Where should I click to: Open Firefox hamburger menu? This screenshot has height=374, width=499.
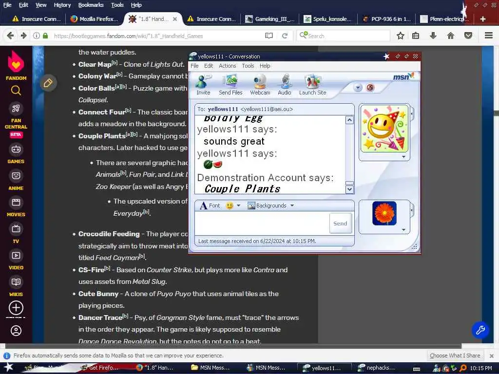[x=489, y=36]
